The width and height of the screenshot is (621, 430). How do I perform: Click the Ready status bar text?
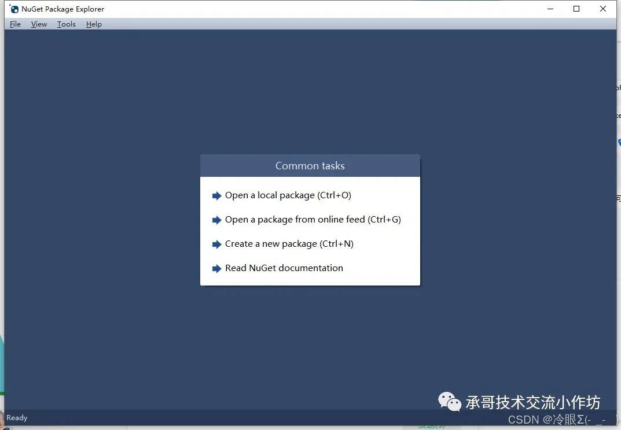17,418
